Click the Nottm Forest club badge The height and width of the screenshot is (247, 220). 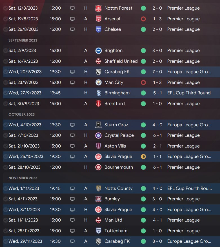click(99, 8)
